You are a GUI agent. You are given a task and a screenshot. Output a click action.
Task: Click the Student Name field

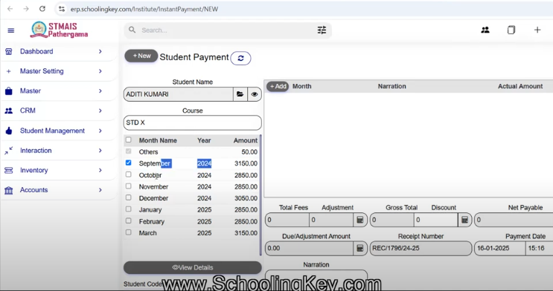(179, 94)
